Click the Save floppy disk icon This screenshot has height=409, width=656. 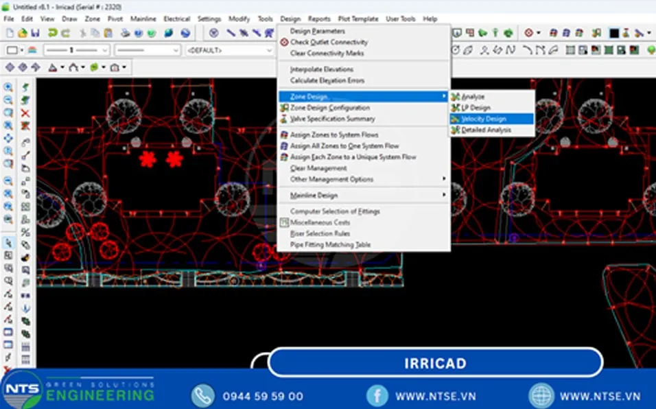tap(35, 33)
